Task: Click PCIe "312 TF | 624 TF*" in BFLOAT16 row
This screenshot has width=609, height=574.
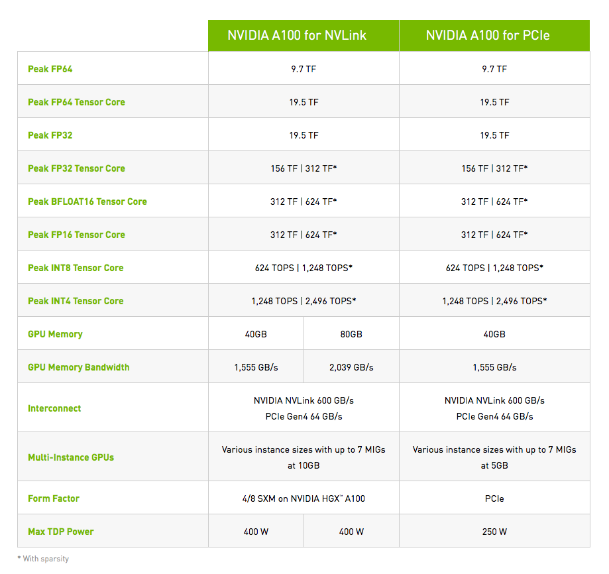Action: point(494,201)
